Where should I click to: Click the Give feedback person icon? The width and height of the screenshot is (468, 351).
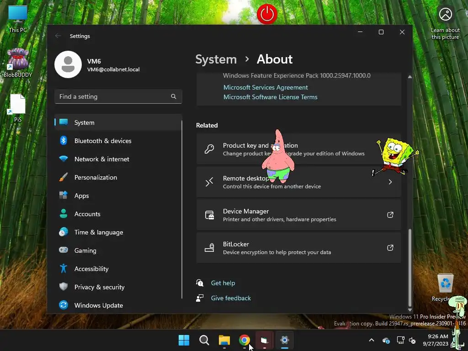click(200, 298)
